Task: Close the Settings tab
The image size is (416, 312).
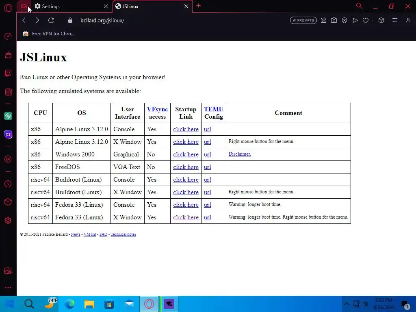Action: pos(106,6)
